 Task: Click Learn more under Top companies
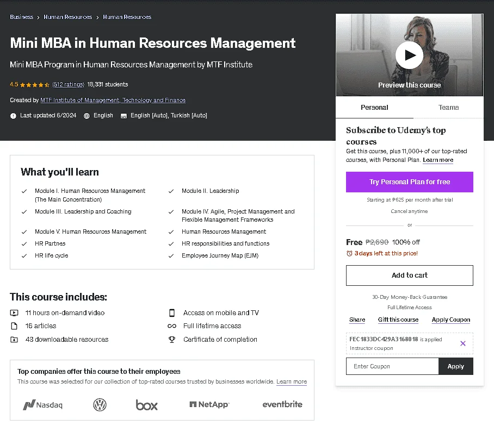pos(292,381)
